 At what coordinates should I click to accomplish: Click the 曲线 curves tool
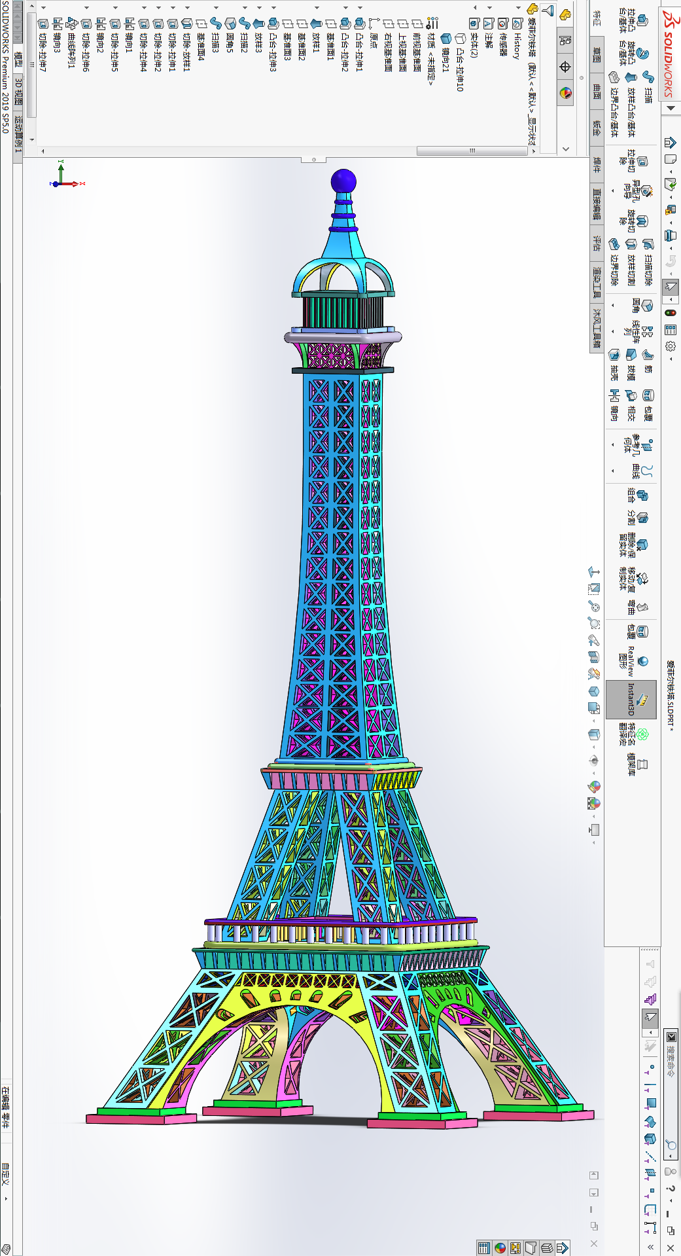pos(641,471)
